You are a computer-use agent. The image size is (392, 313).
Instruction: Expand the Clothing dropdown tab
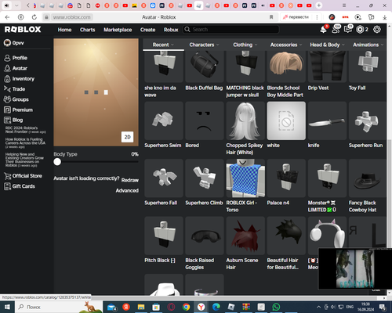click(x=245, y=45)
